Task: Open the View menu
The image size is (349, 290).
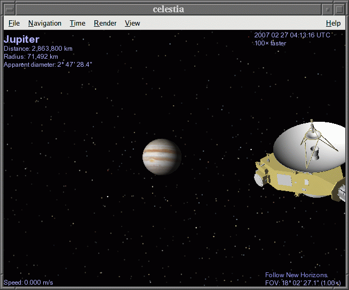Action: click(x=132, y=23)
